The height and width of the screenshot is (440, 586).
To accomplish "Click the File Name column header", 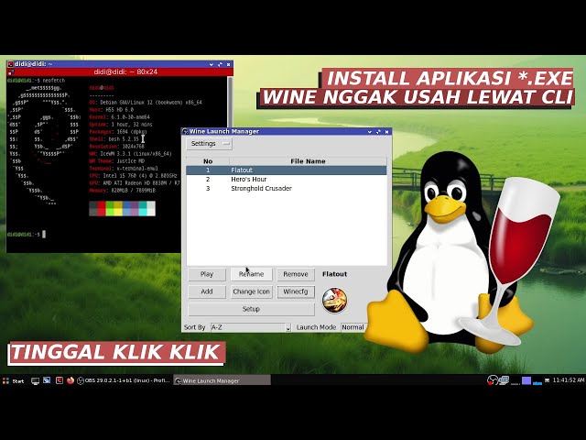I will [x=308, y=161].
